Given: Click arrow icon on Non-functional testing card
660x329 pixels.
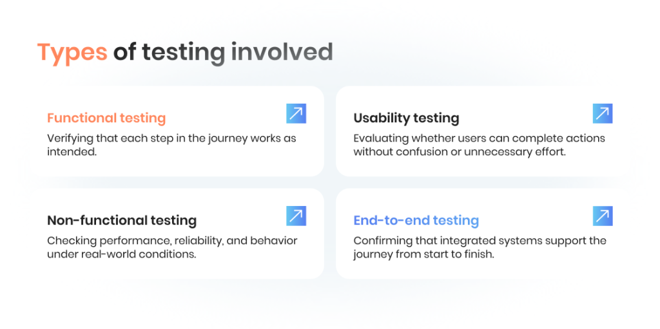Looking at the screenshot, I should pos(296,216).
